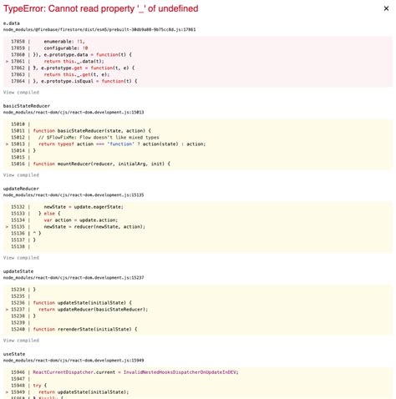Screen dimensions: 396x399
Task: Open View compiled under basicStateReducer frame
Action: (21, 175)
